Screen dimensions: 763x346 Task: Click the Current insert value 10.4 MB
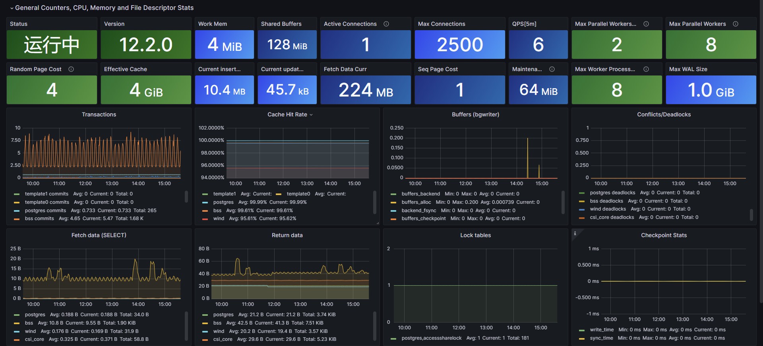point(225,90)
